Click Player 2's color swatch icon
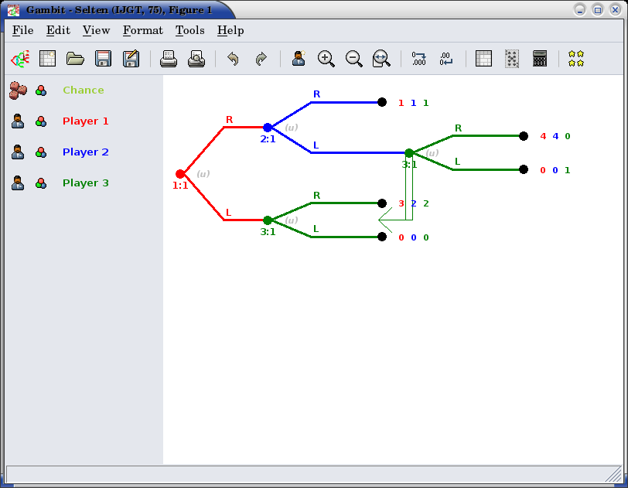 click(41, 152)
